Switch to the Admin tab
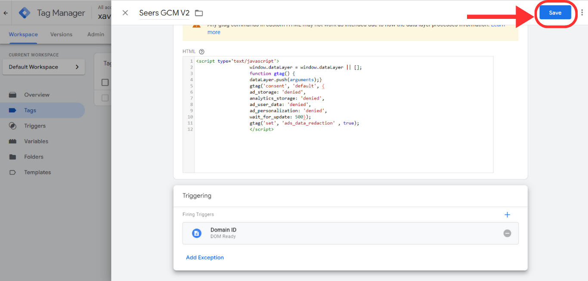This screenshot has height=281, width=588. click(96, 34)
